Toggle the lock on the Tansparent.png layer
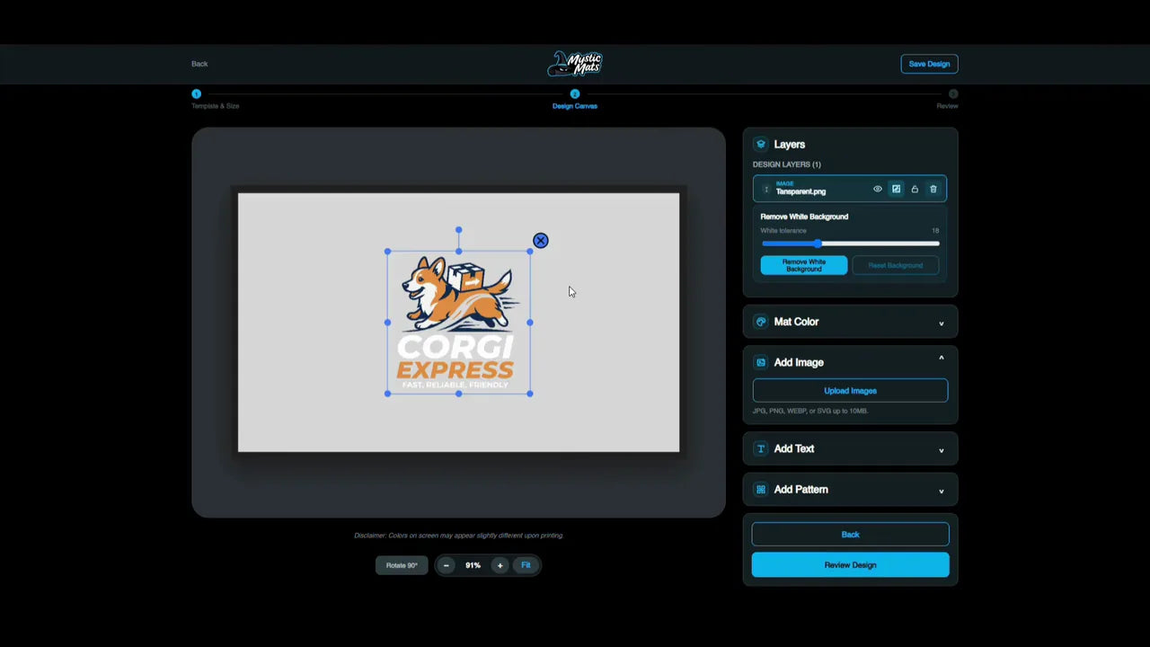This screenshot has height=647, width=1150. click(915, 189)
